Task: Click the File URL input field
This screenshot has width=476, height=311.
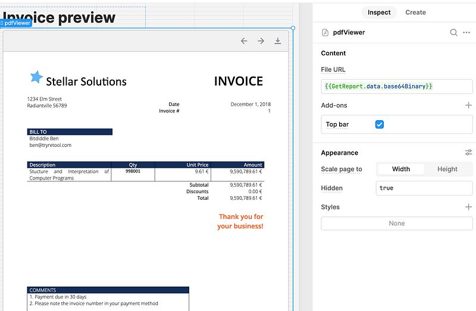Action: click(396, 86)
